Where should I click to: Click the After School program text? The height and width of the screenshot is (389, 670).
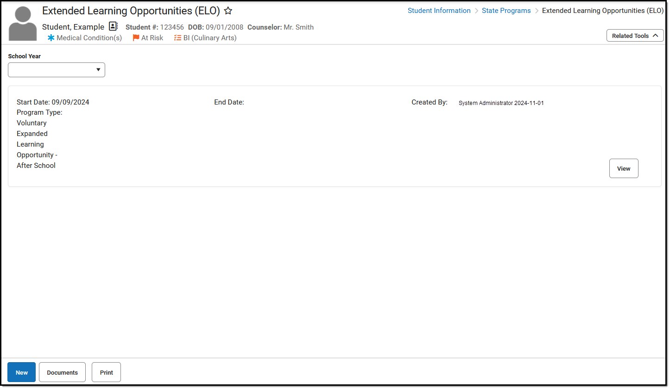(x=36, y=166)
